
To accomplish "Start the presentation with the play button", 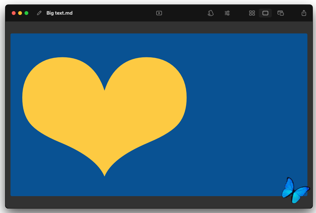I will [159, 13].
